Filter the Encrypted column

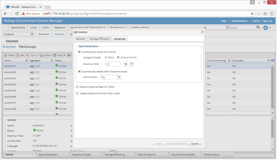click(x=268, y=60)
